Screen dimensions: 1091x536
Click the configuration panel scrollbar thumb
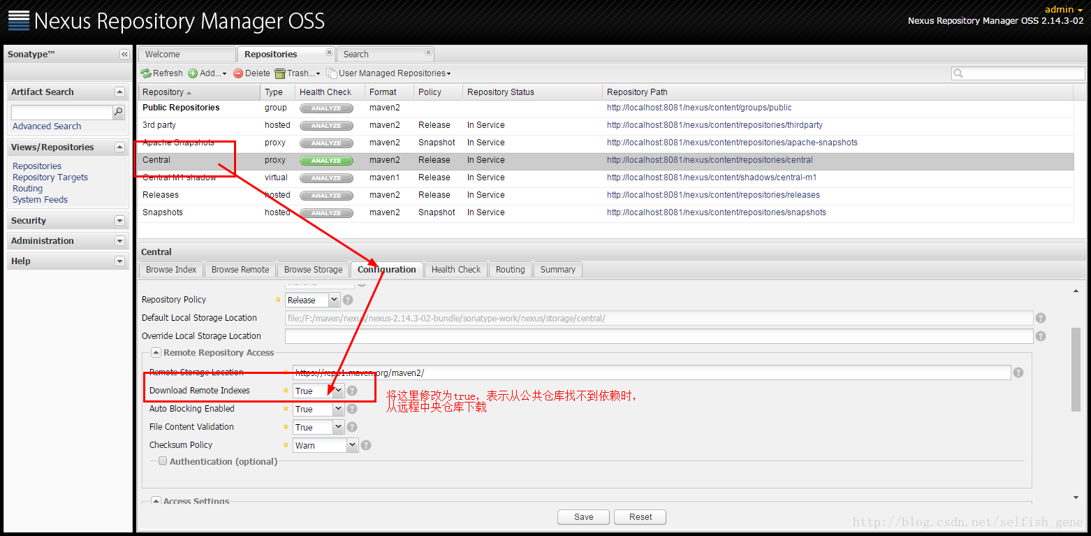click(x=1076, y=369)
